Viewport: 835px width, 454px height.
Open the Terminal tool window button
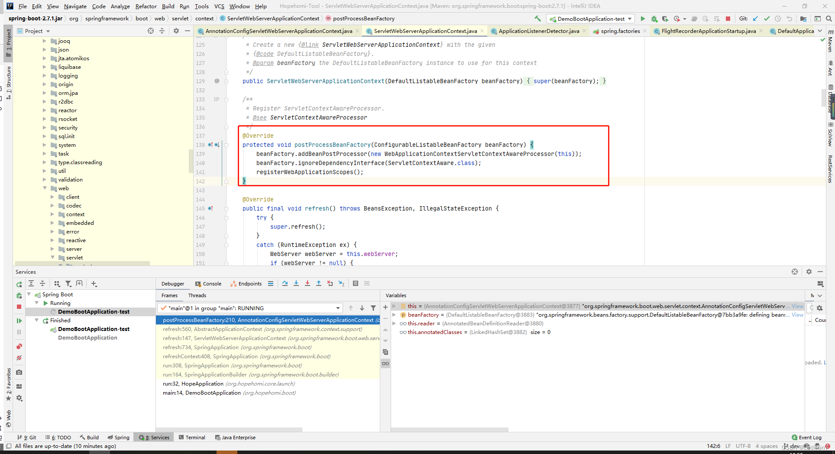pyautogui.click(x=192, y=438)
